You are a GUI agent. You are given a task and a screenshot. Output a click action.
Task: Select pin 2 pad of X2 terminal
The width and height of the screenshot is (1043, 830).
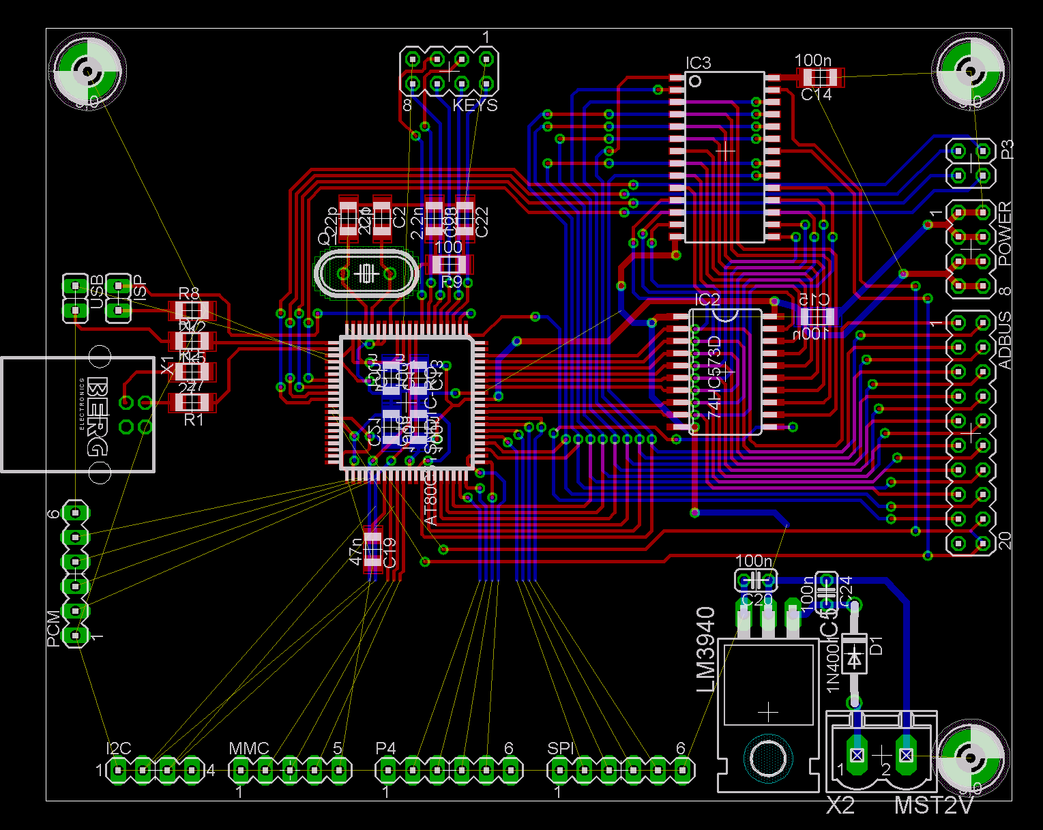[x=906, y=755]
